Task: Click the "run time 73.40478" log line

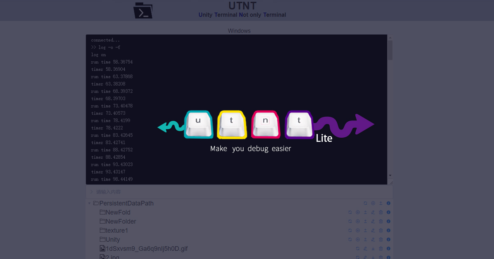Action: click(112, 106)
